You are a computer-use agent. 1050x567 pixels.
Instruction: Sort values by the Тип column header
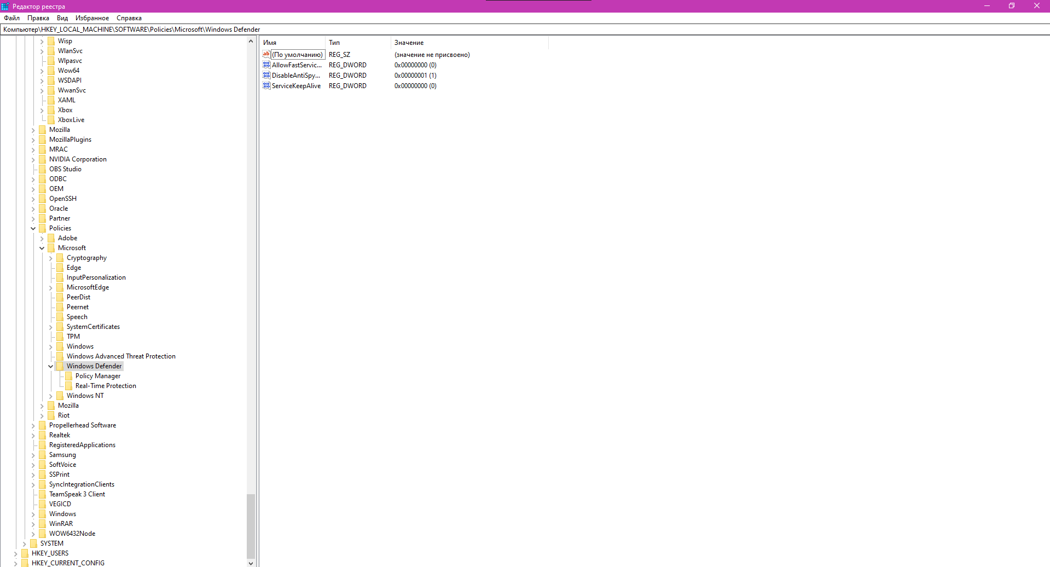(358, 43)
